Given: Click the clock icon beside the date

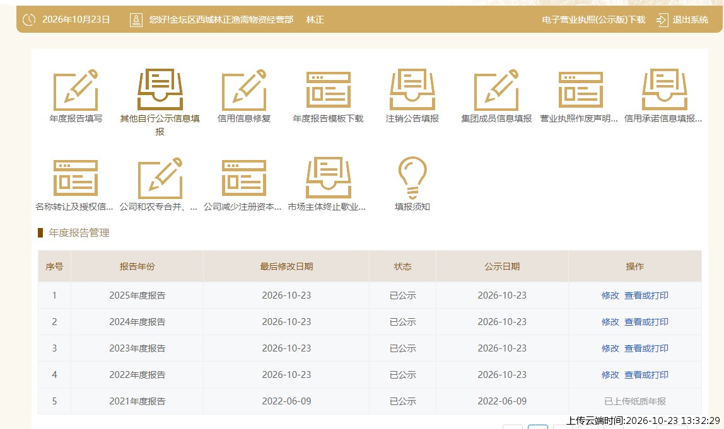Looking at the screenshot, I should [29, 20].
